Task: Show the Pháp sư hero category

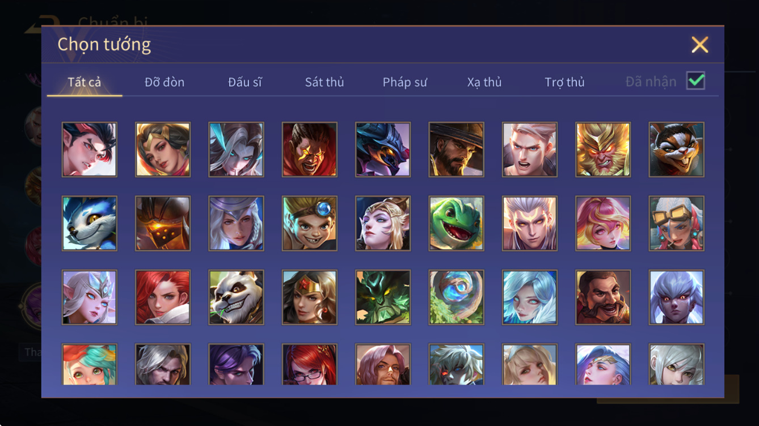Action: (404, 82)
